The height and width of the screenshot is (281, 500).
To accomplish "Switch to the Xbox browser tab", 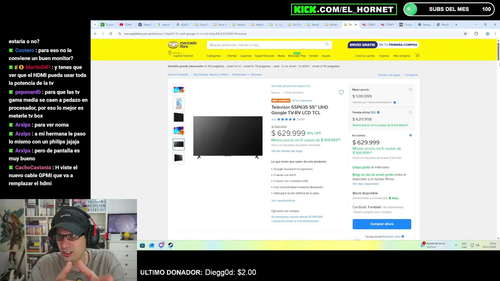I will coord(220,25).
